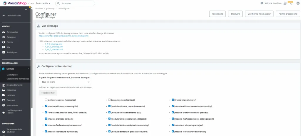Click the Tout décocher button
The image size is (301, 136).
pyautogui.click(x=48, y=93)
